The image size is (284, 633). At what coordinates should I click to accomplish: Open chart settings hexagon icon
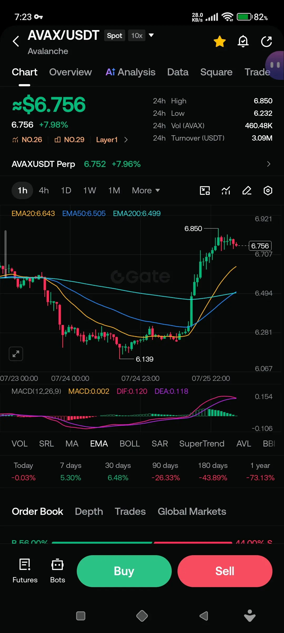click(x=268, y=190)
